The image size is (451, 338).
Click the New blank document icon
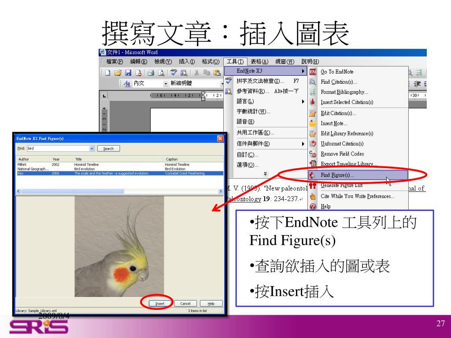[108, 73]
